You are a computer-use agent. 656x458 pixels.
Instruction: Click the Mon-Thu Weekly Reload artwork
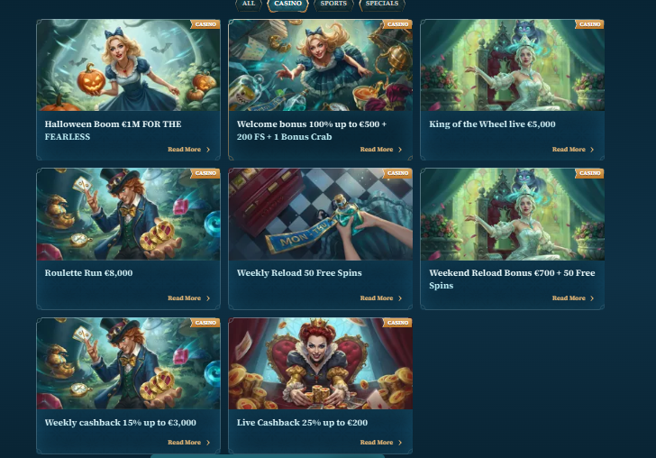[x=321, y=215]
